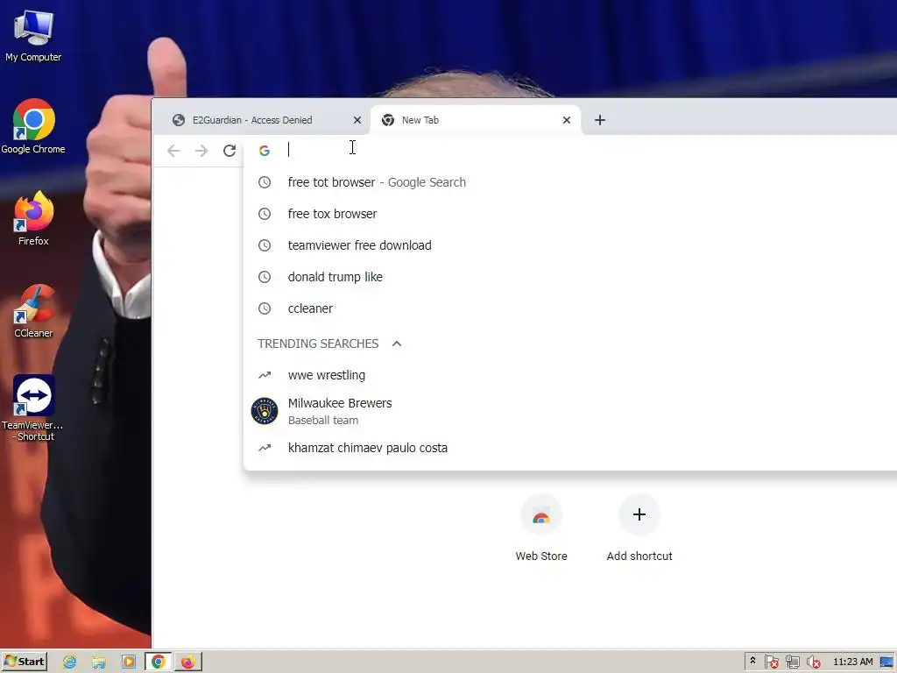
Task: Select 'donald trump like' suggestion
Action: coord(570,276)
